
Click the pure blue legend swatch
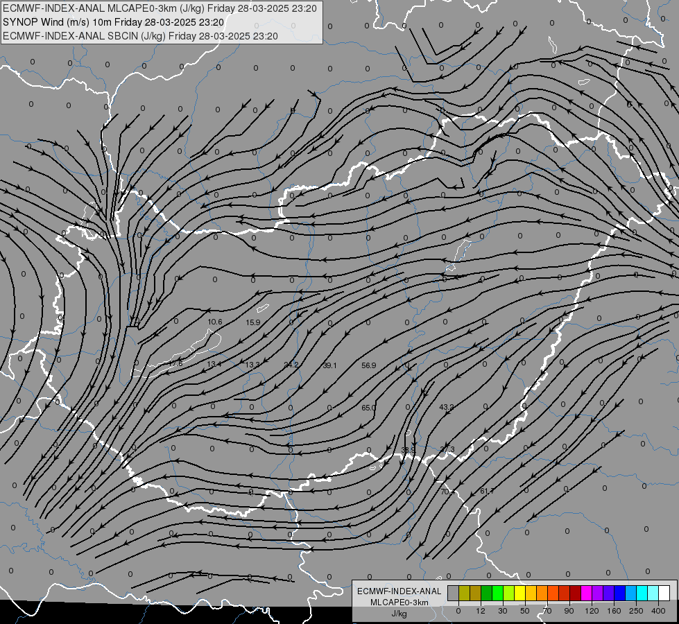tap(619, 593)
